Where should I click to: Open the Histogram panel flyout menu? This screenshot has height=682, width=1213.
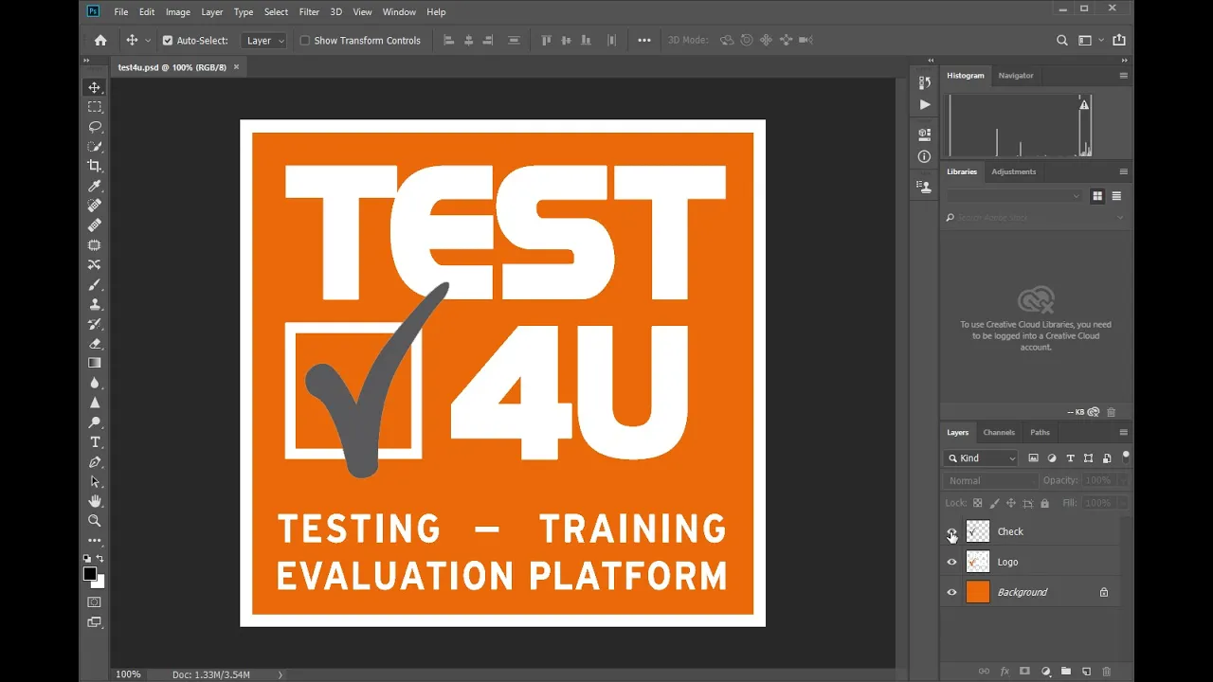1124,75
